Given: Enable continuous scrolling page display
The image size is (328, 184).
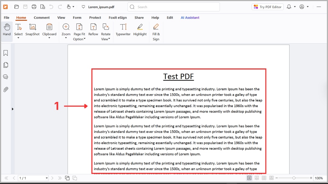Looking at the screenshot, I should (256, 178).
